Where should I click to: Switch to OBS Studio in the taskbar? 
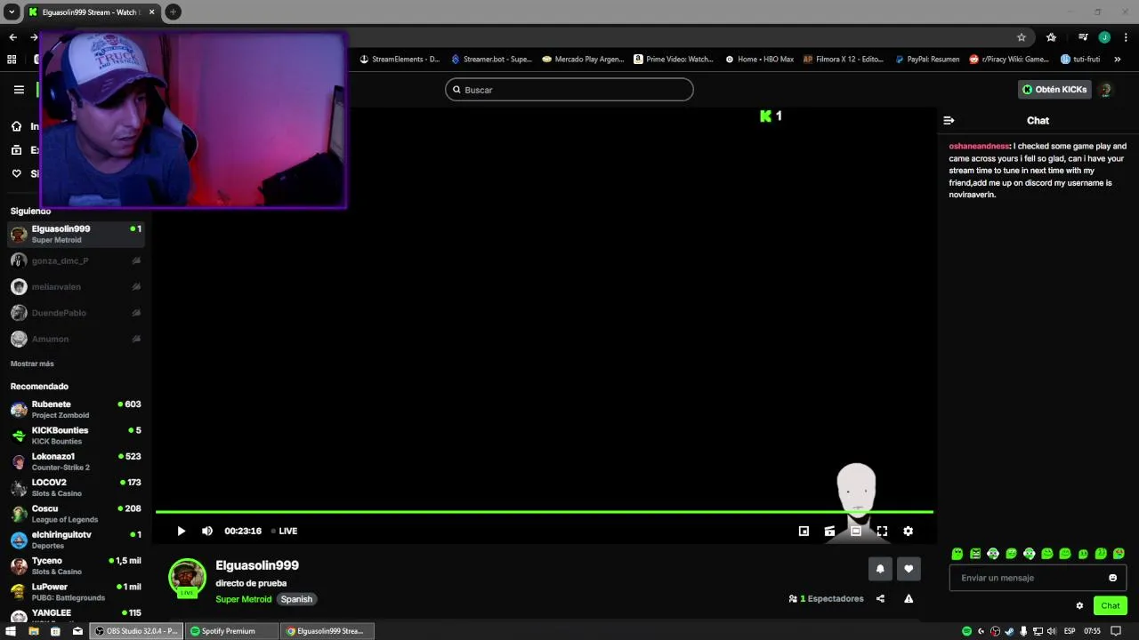(x=138, y=631)
